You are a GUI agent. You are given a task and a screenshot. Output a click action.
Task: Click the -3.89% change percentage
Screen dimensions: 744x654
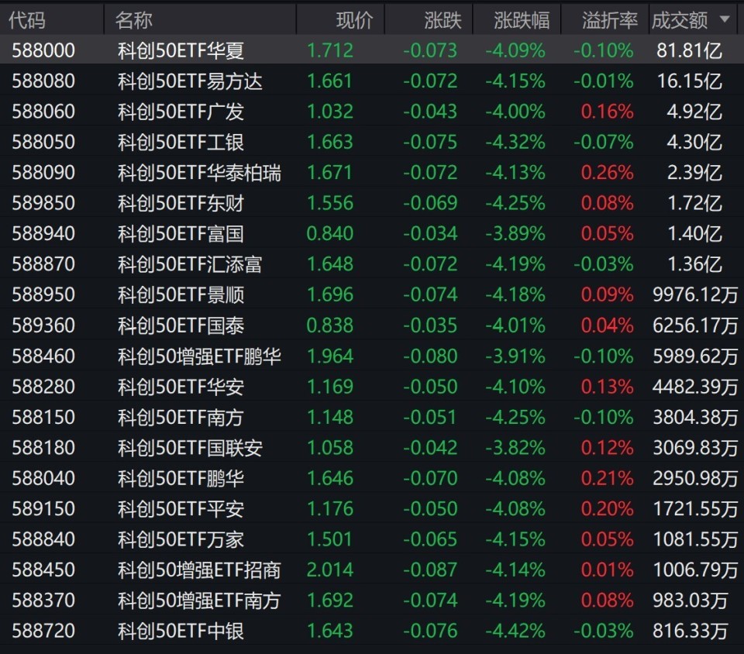515,234
